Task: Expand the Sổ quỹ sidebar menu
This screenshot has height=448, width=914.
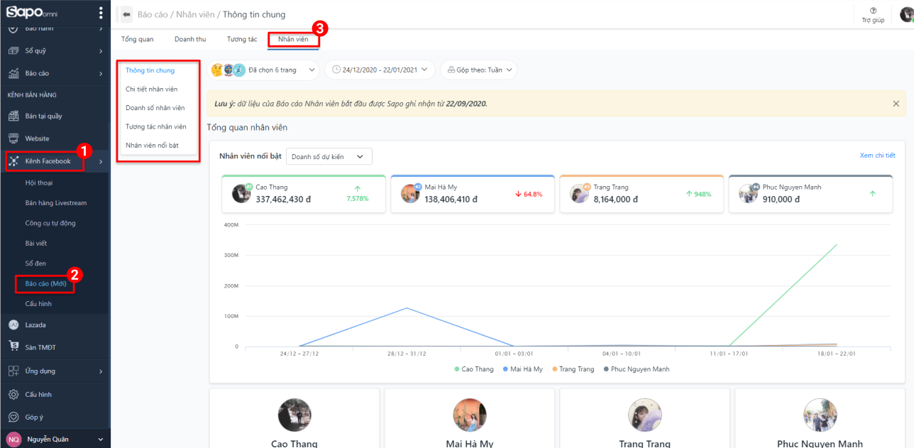Action: point(101,51)
